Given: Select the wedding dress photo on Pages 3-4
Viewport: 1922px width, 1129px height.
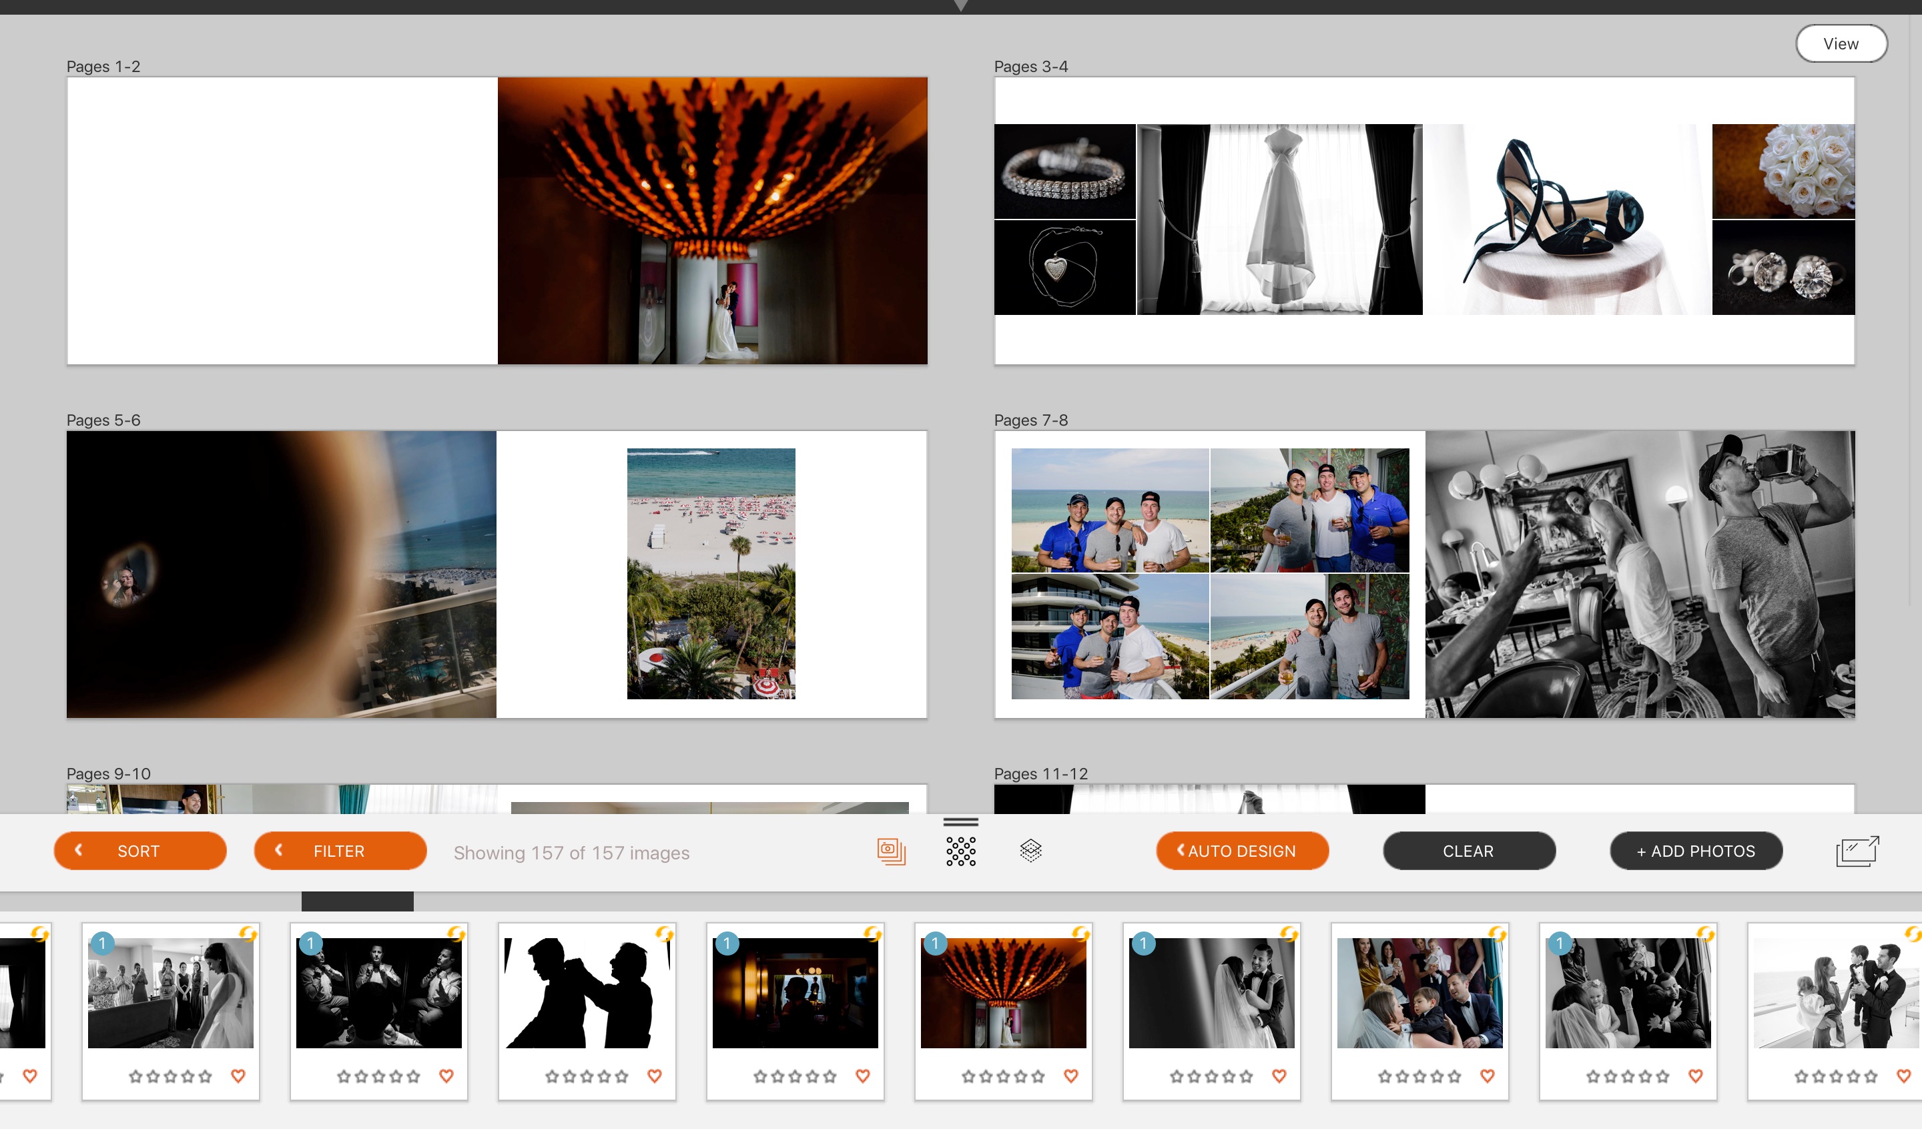Looking at the screenshot, I should [x=1280, y=220].
